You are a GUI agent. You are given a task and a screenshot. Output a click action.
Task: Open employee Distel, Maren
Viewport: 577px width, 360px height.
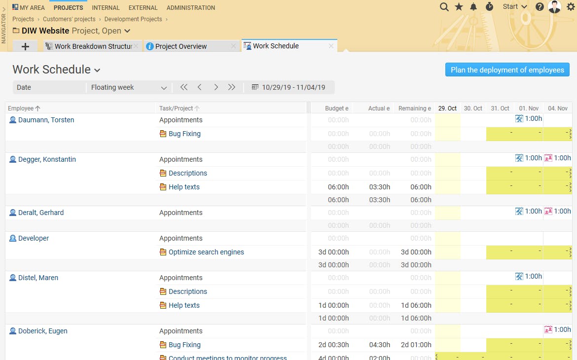(x=38, y=278)
